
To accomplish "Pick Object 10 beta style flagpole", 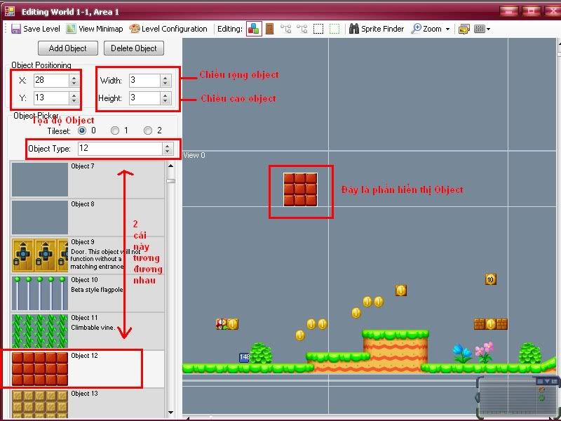I will click(x=88, y=293).
